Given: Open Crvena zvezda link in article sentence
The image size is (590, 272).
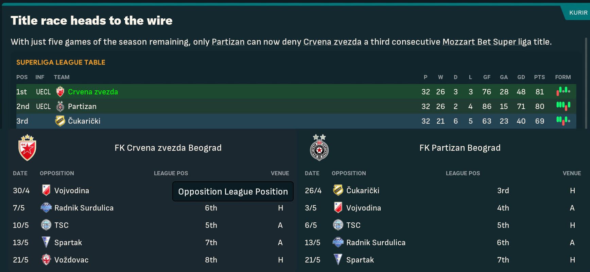Looking at the screenshot, I should pos(332,42).
